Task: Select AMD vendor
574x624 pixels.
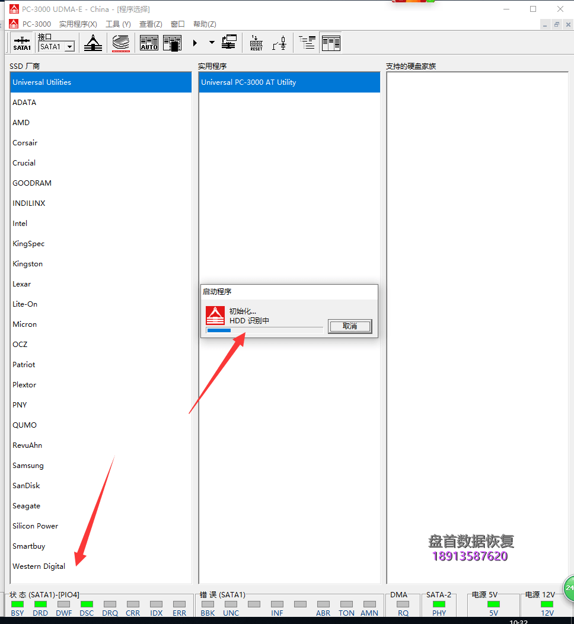Action: [101, 123]
